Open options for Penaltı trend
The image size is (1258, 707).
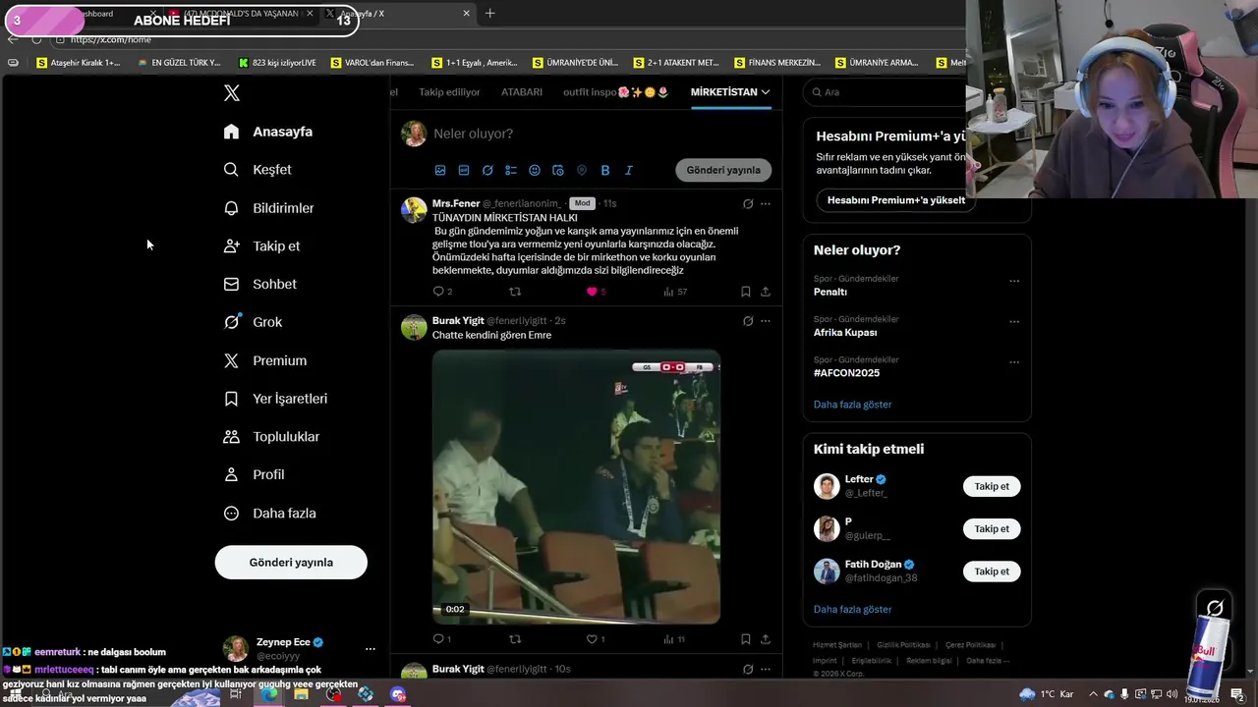pos(1014,281)
